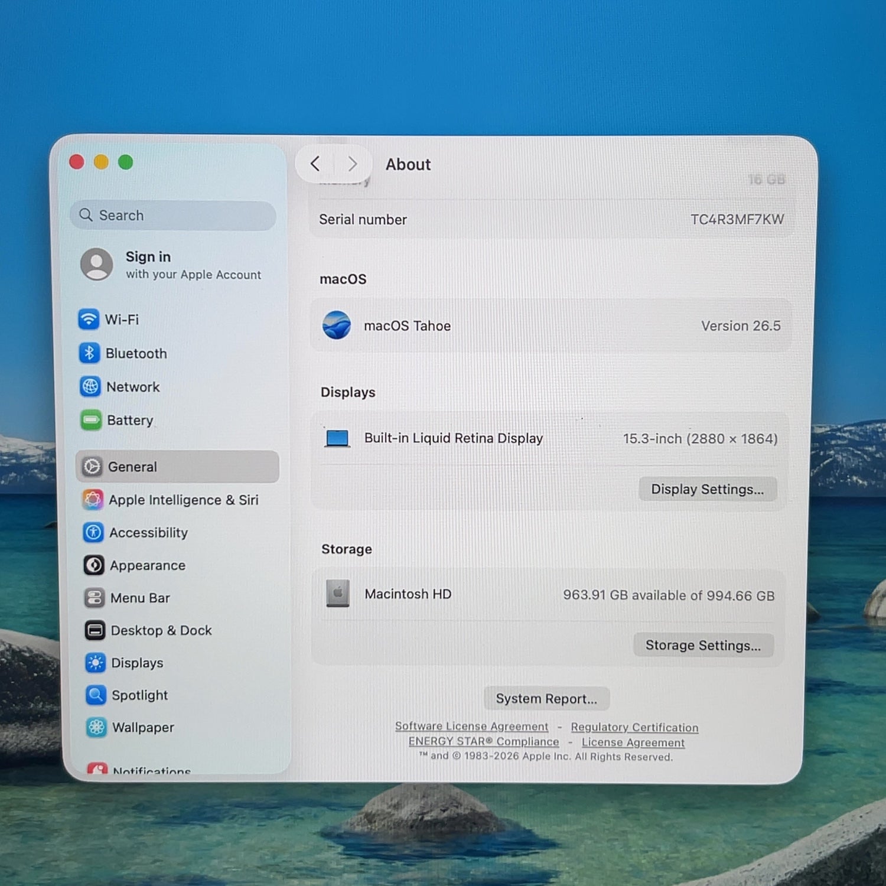Click the macOS Tahoe logo icon

click(337, 325)
